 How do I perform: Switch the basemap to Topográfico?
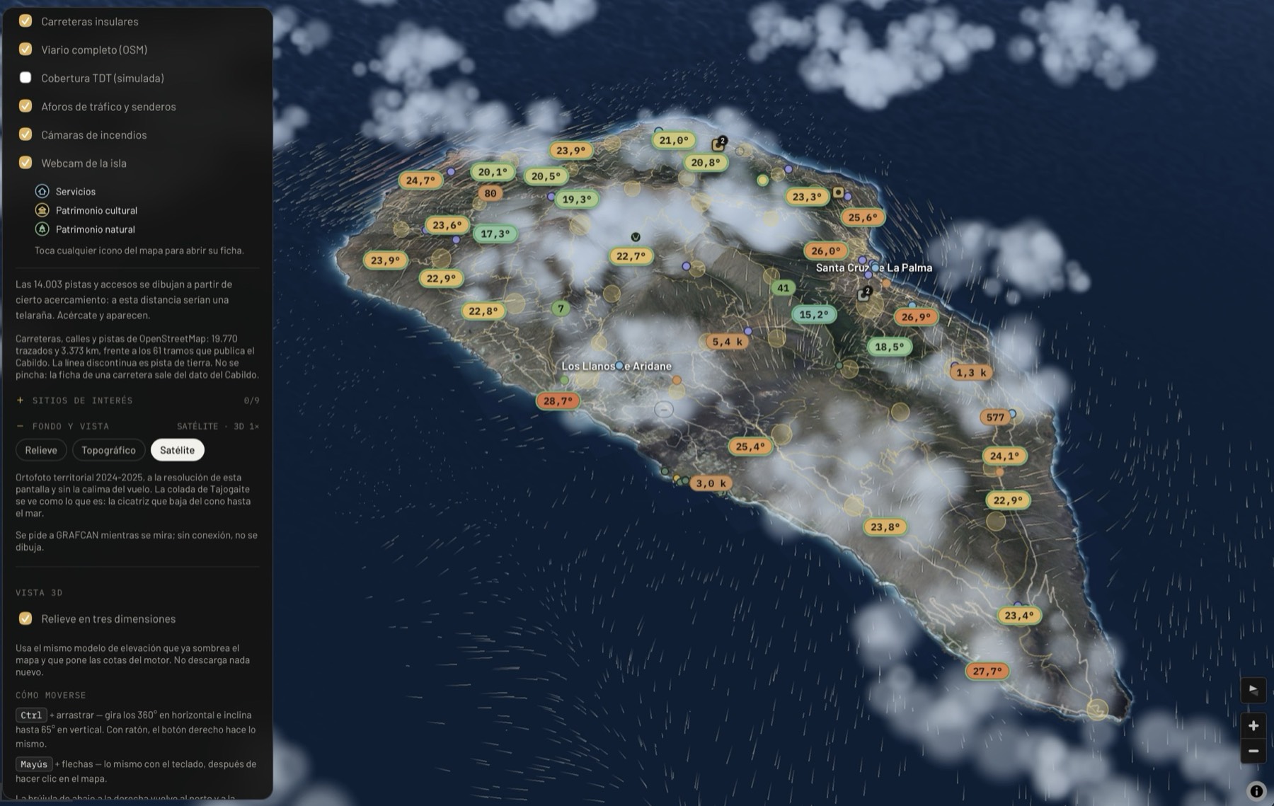108,450
